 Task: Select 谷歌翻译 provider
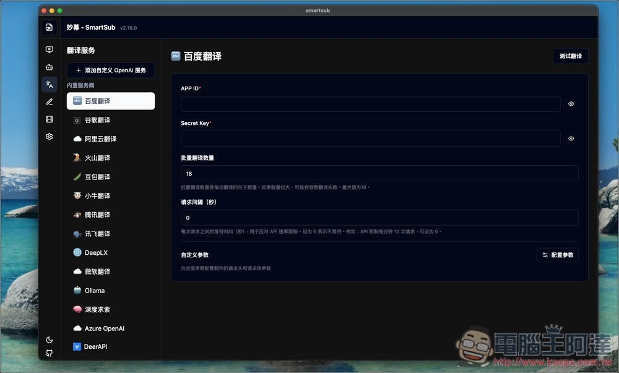pos(111,120)
